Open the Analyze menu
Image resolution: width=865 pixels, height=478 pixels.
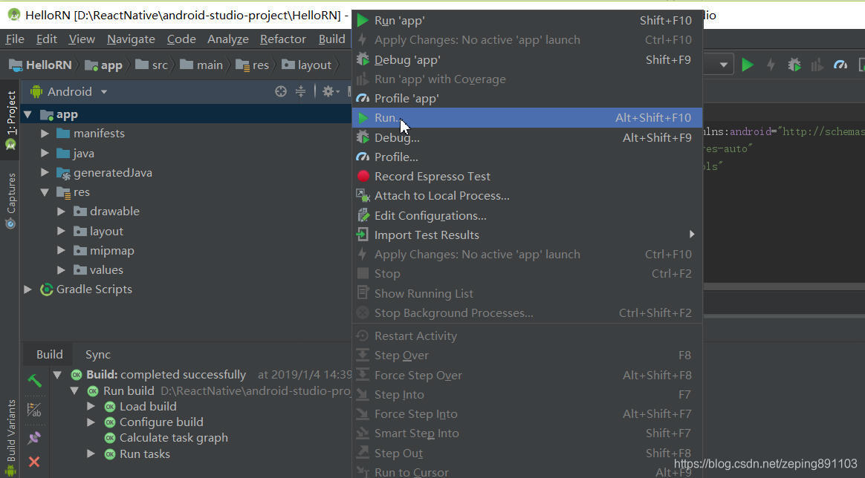point(228,39)
